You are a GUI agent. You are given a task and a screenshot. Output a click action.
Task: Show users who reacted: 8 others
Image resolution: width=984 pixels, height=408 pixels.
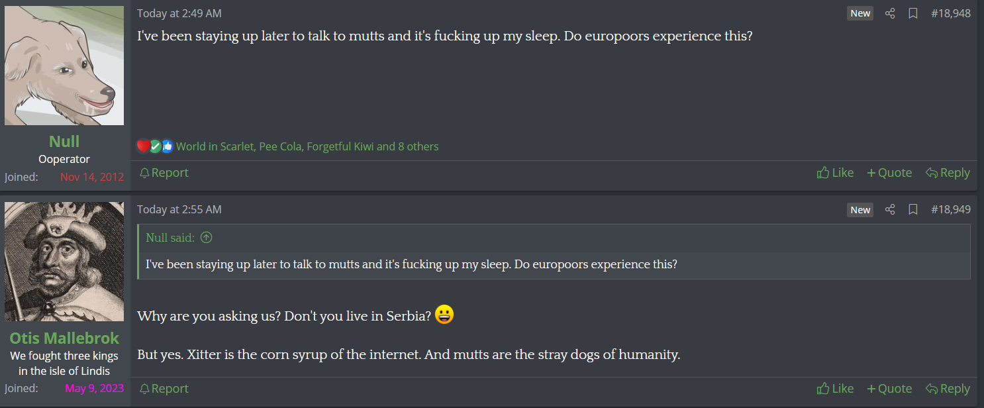pyautogui.click(x=418, y=146)
